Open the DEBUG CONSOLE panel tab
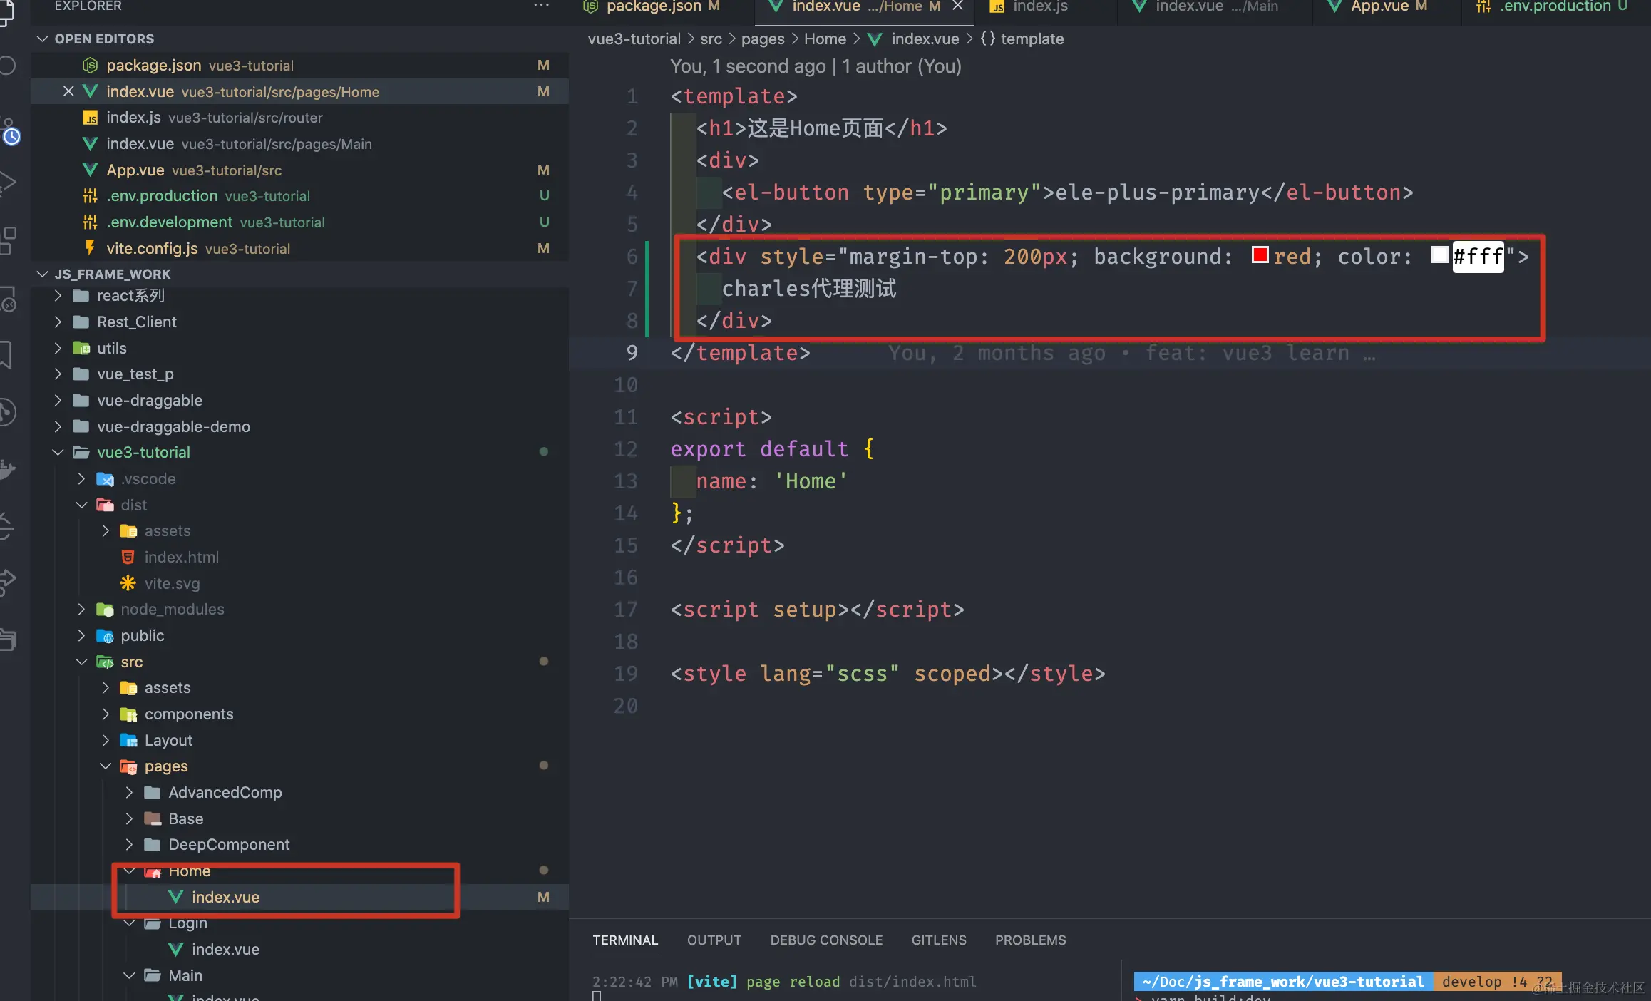The width and height of the screenshot is (1651, 1001). coord(826,940)
